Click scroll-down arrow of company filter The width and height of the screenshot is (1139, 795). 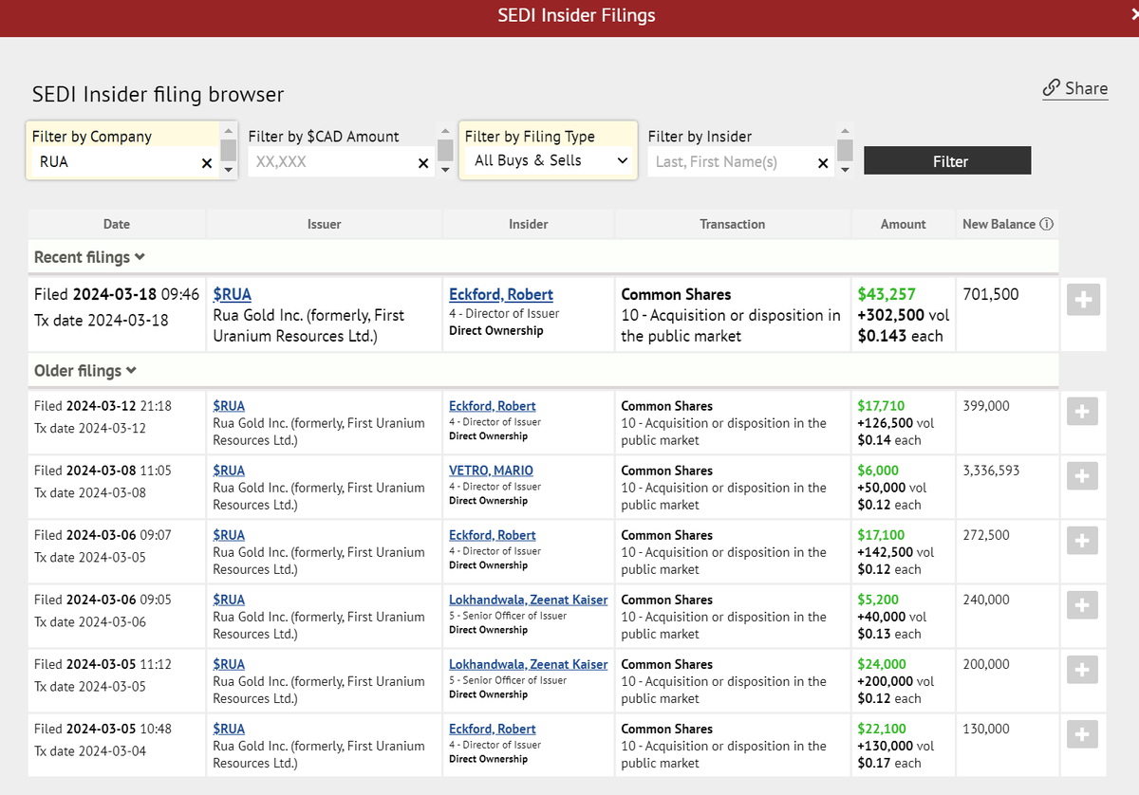pos(229,170)
